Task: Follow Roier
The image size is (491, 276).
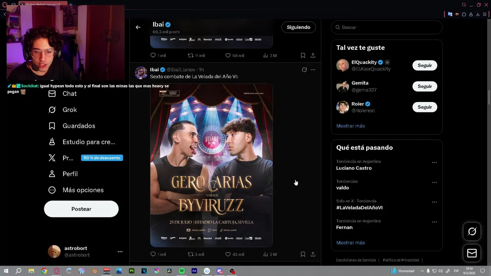Action: pyautogui.click(x=425, y=107)
